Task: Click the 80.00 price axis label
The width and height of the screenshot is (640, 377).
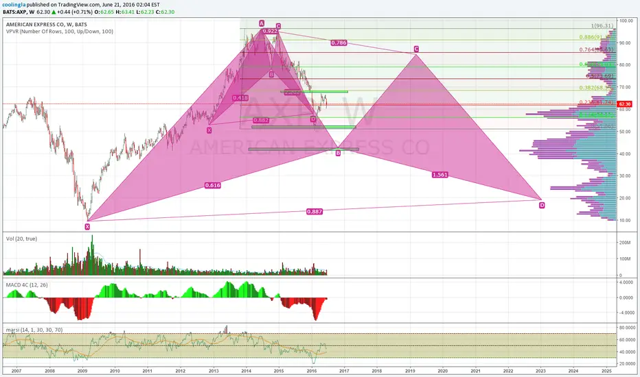Action: click(x=625, y=65)
